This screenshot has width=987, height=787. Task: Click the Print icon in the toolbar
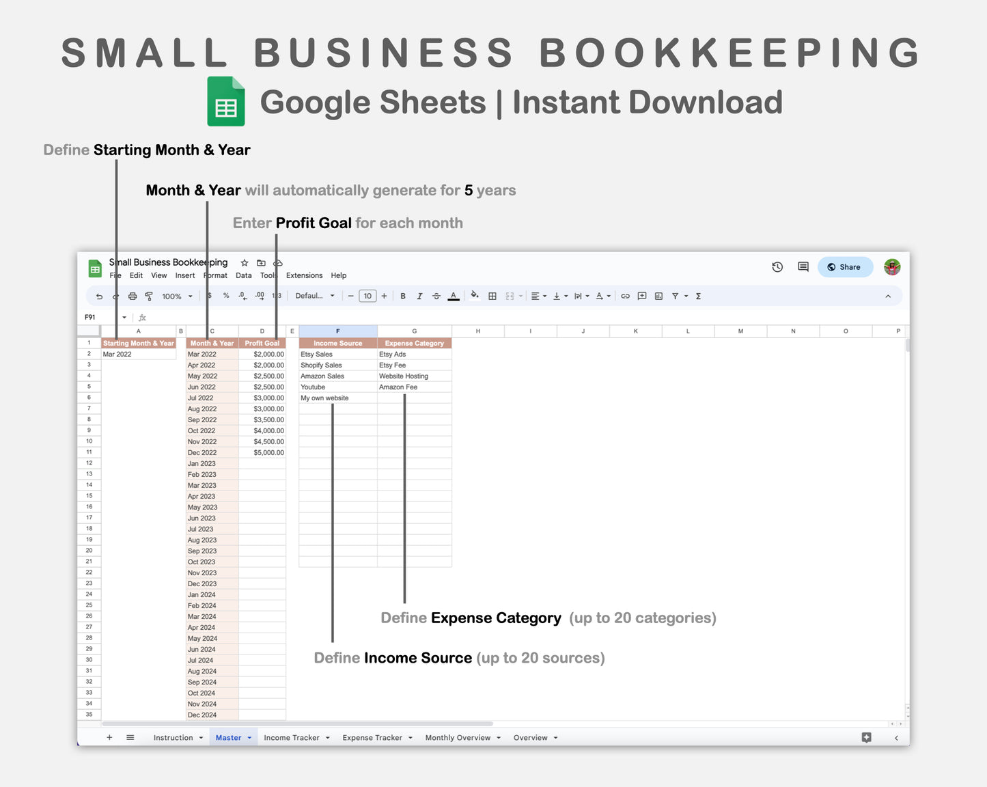[132, 296]
